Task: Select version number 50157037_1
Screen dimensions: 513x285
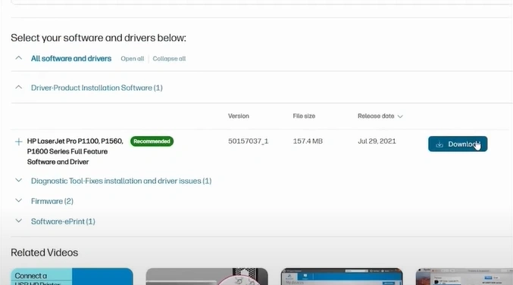Action: click(x=248, y=141)
